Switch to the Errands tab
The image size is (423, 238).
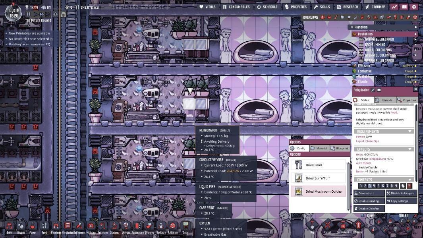(x=385, y=100)
